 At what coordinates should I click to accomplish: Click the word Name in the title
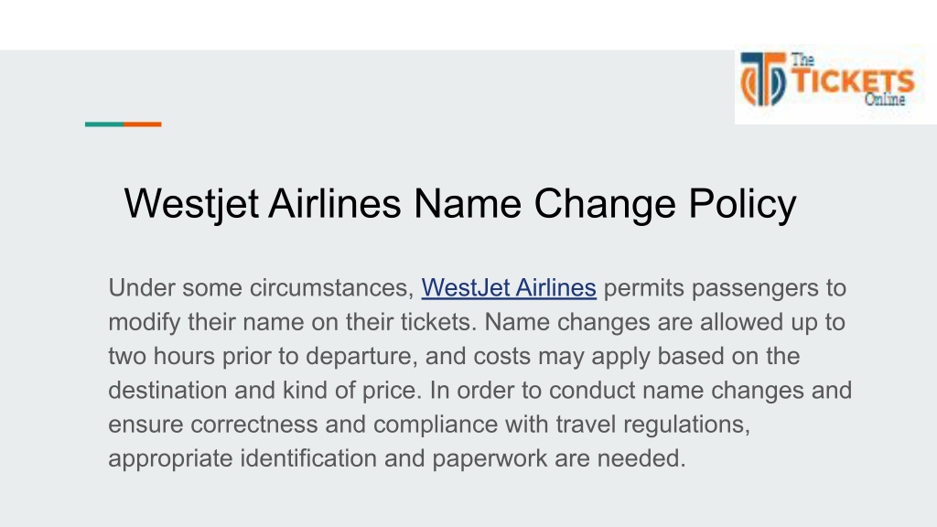click(468, 204)
